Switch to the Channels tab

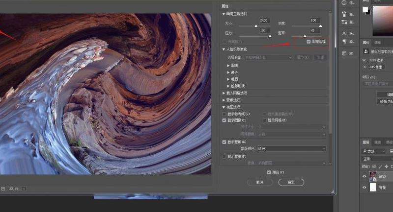[377, 142]
